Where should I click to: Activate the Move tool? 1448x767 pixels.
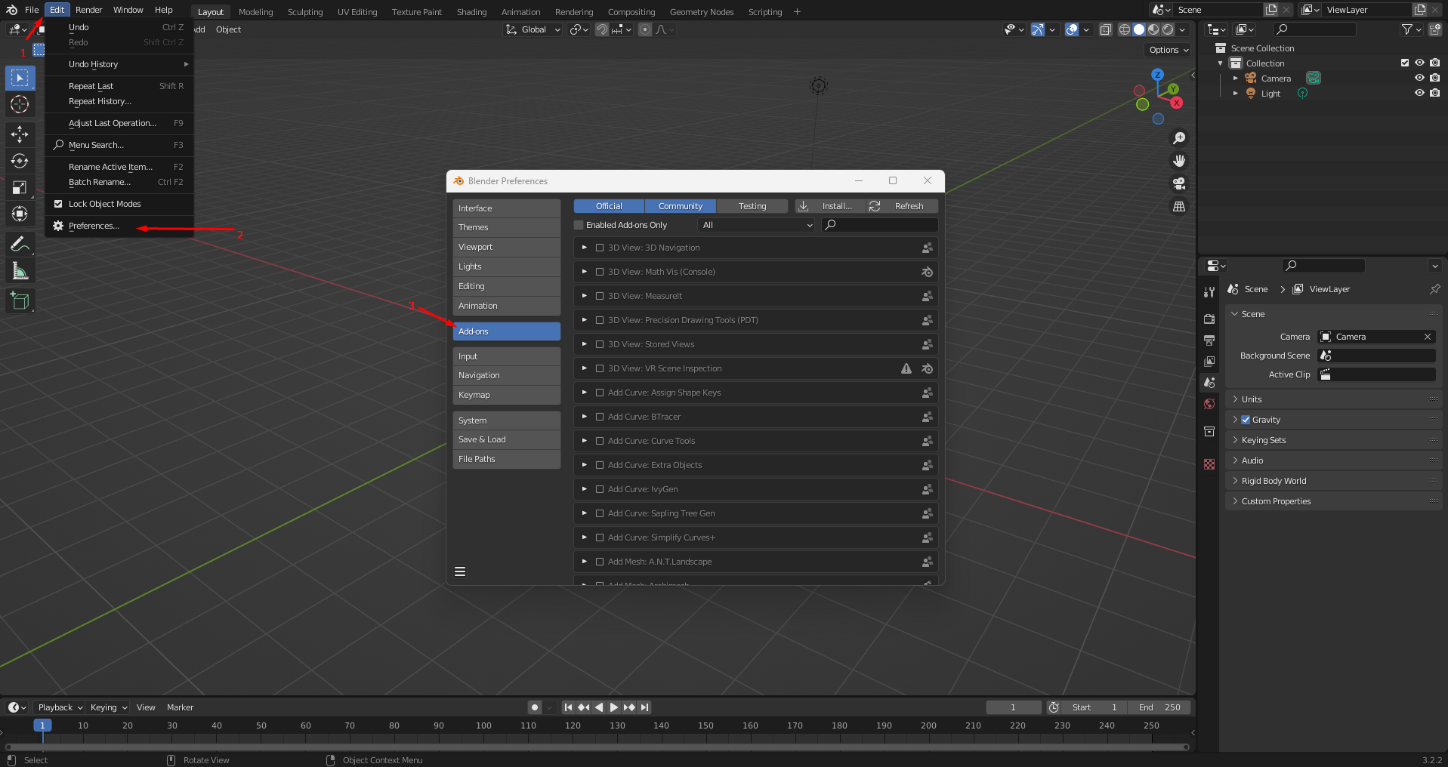coord(20,134)
